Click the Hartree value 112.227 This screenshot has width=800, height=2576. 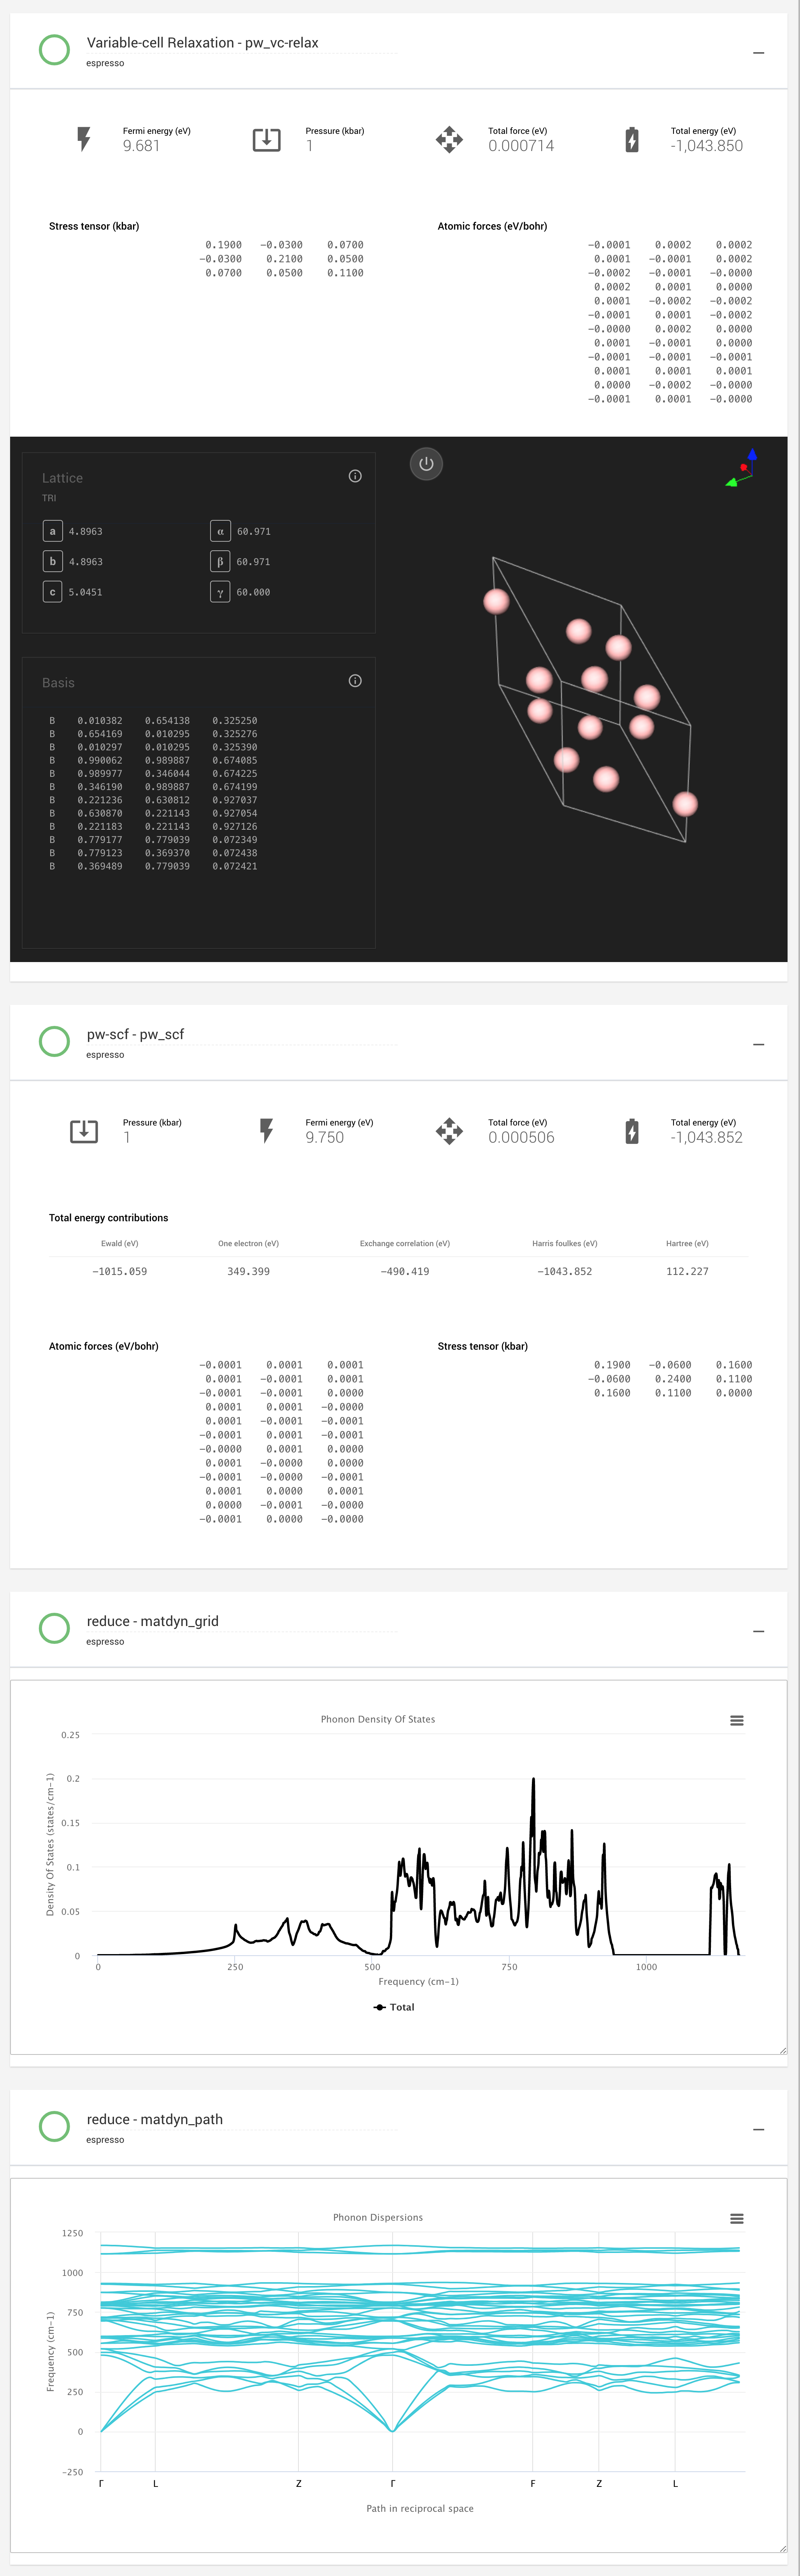[687, 1272]
